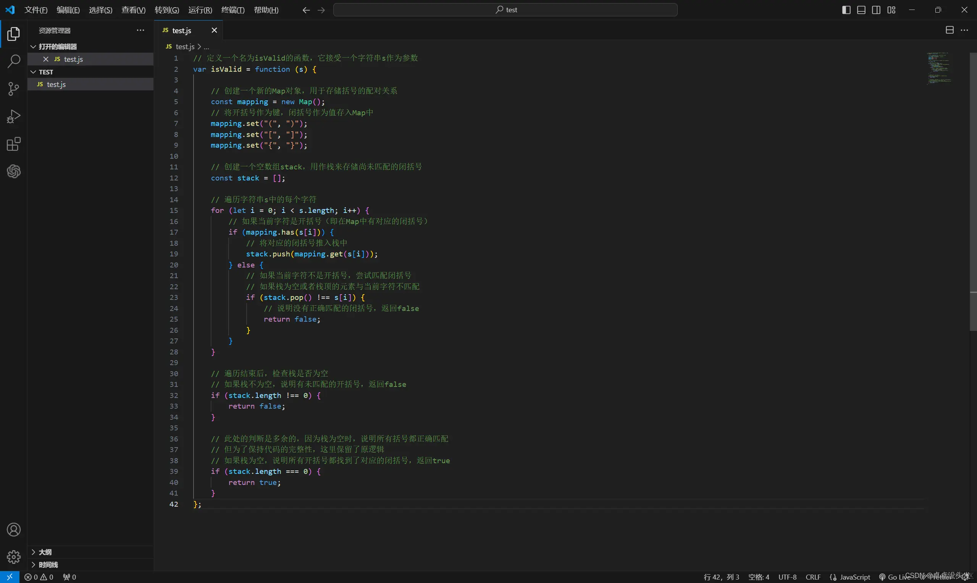This screenshot has height=583, width=977.
Task: Open the Search view in activity bar
Action: pyautogui.click(x=14, y=61)
